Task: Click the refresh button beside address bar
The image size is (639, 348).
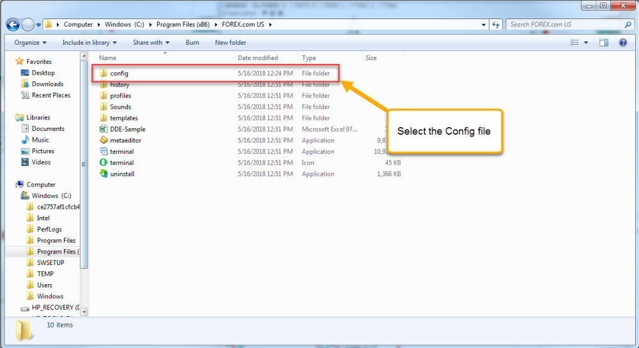Action: tap(496, 24)
